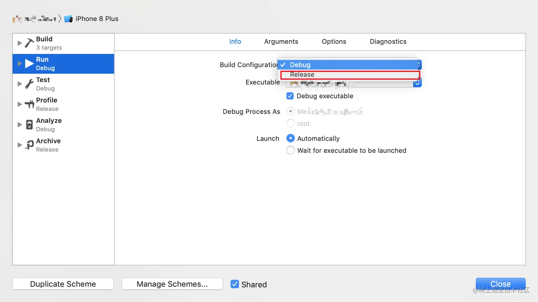538x302 pixels.
Task: Click the Archive action icon
Action: pos(29,145)
